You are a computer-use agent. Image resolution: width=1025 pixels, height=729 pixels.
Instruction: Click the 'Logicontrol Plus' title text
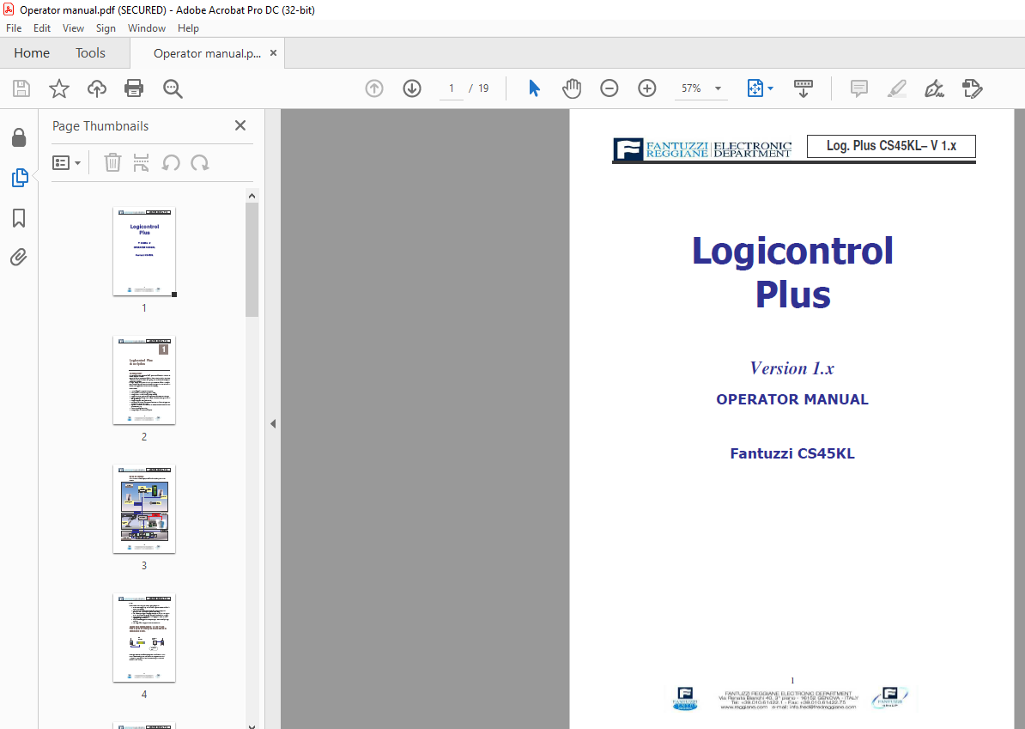tap(792, 272)
